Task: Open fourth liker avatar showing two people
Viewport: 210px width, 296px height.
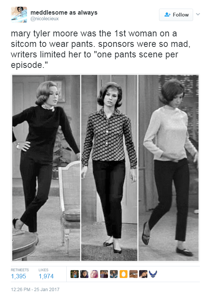Action: pyautogui.click(x=104, y=274)
